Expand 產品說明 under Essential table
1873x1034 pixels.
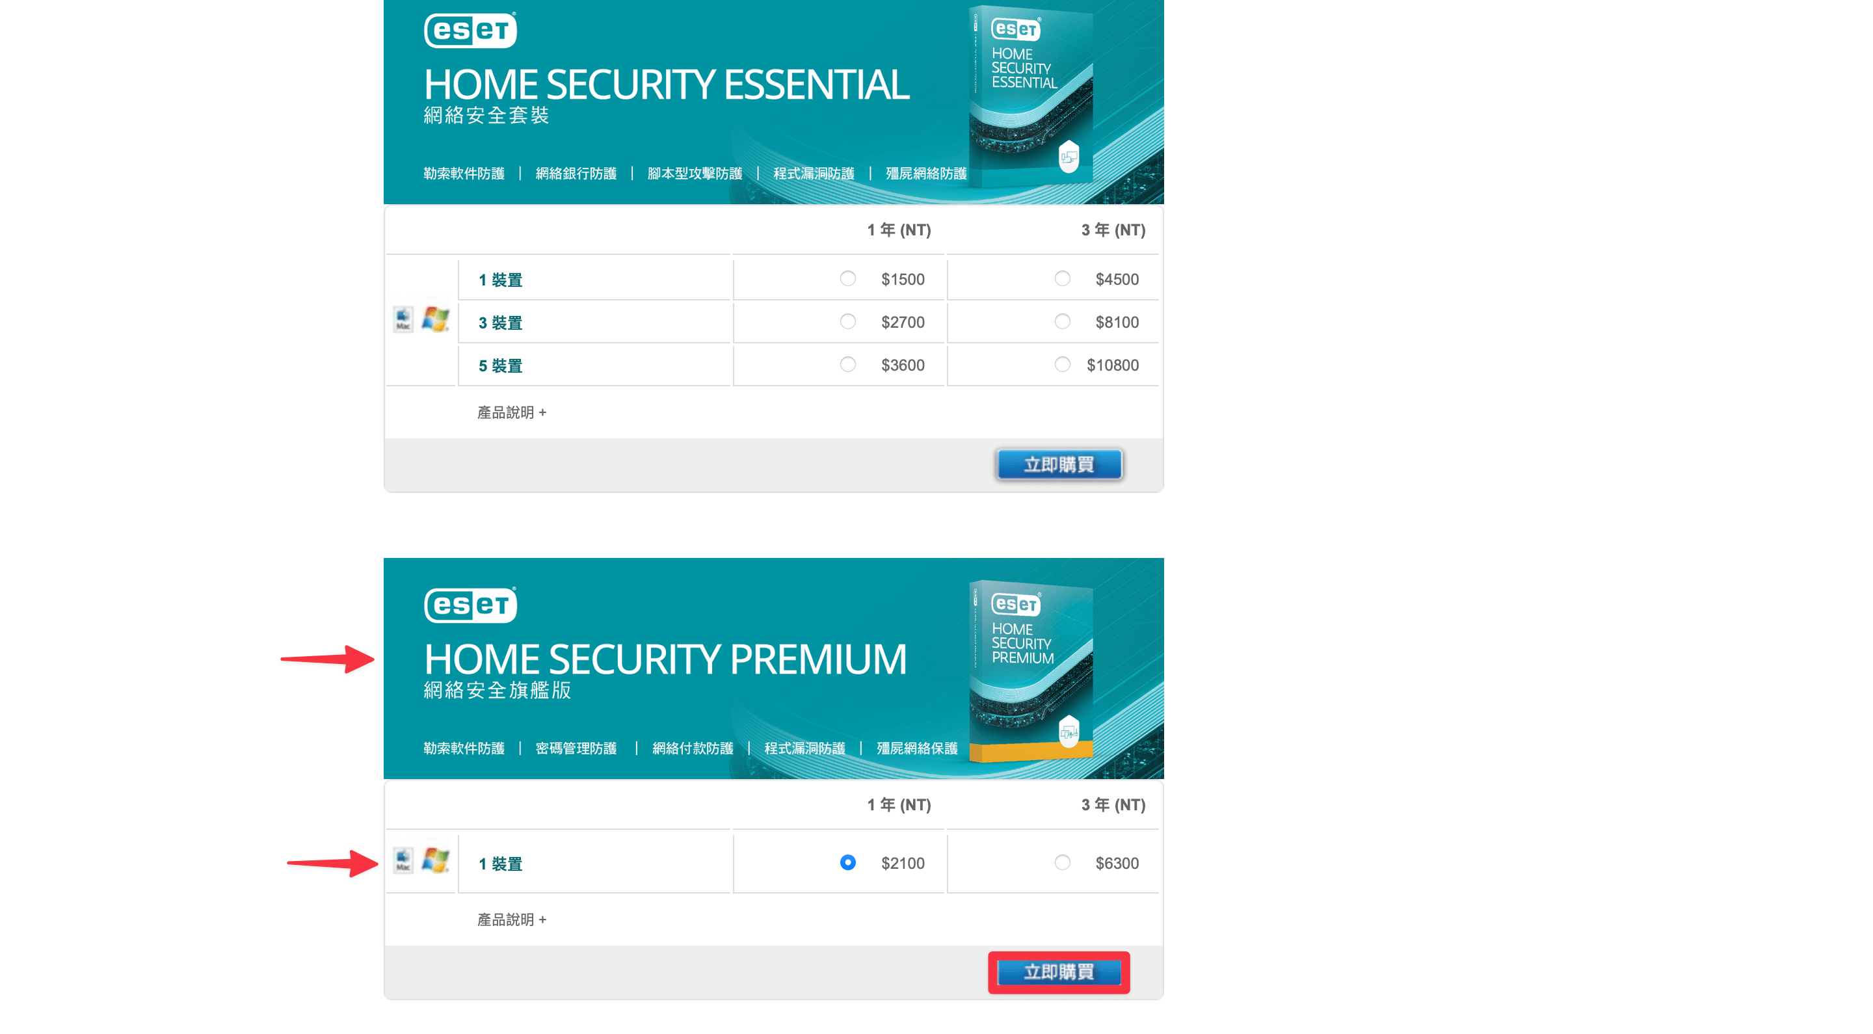pos(511,412)
